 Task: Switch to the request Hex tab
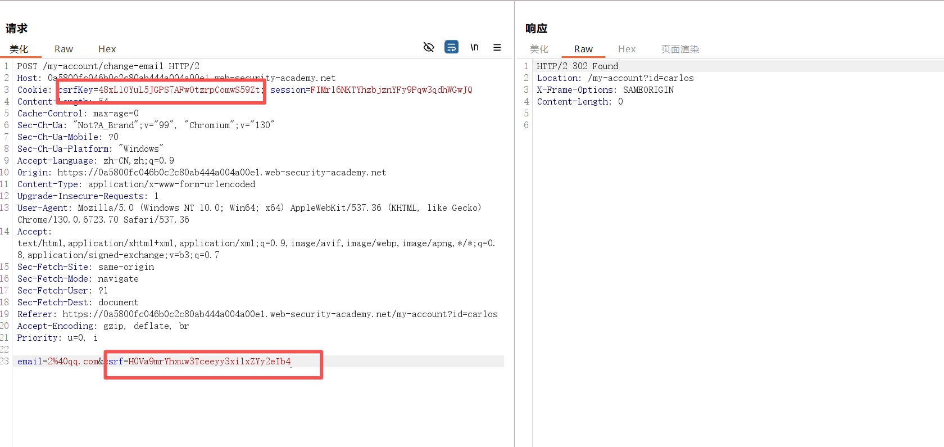pos(107,49)
